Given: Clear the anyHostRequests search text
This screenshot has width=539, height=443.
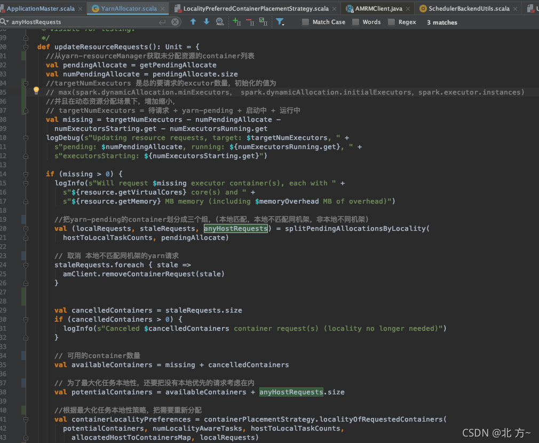Looking at the screenshot, I should (175, 22).
